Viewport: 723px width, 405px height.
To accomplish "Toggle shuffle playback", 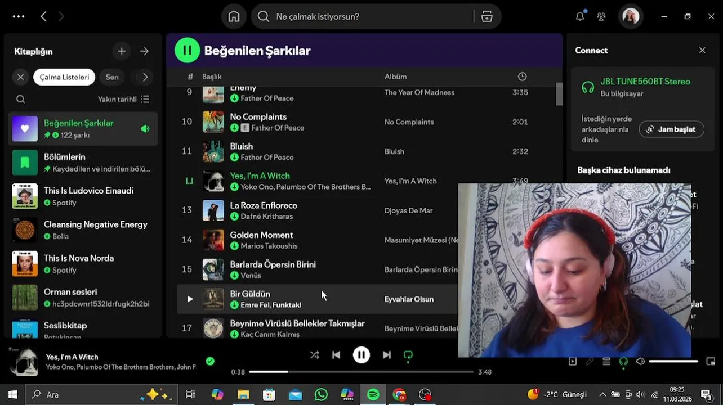I will click(314, 355).
